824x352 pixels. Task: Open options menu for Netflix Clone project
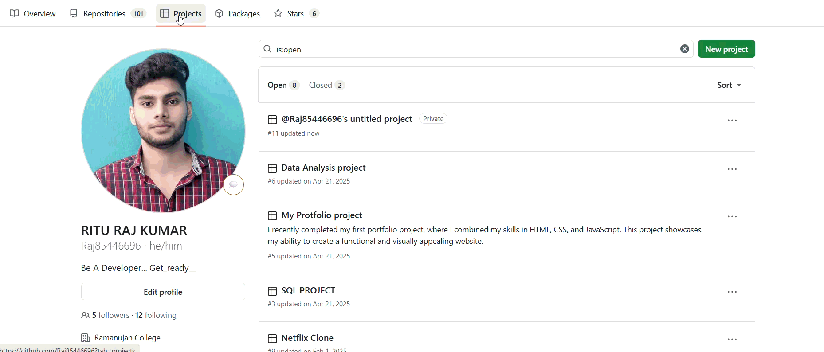tap(732, 339)
